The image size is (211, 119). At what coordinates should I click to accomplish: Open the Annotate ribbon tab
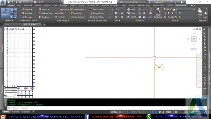[x=28, y=6]
